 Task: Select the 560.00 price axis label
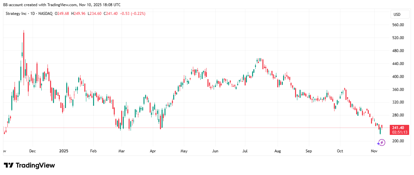click(x=398, y=25)
